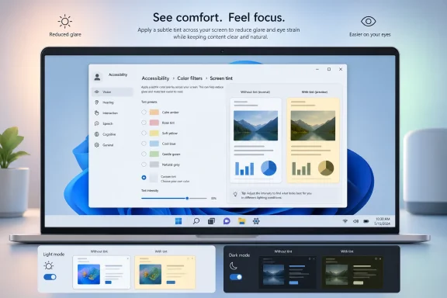Click the Calm amber color swatch
Image resolution: width=447 pixels, height=298 pixels.
154,112
